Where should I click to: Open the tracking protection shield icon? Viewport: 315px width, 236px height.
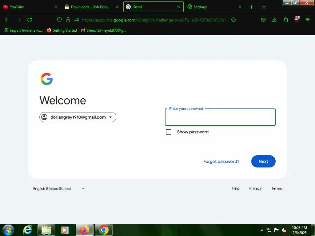(59, 20)
